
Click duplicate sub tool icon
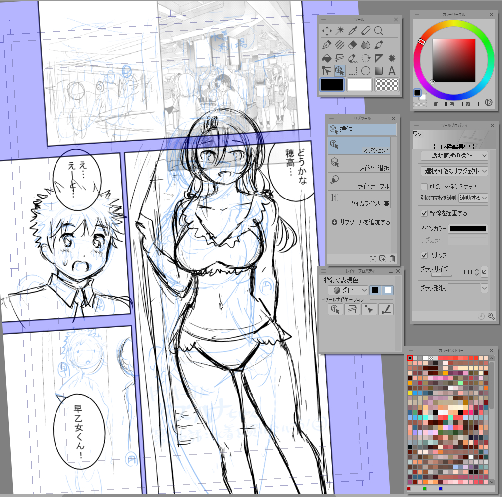pos(383,259)
